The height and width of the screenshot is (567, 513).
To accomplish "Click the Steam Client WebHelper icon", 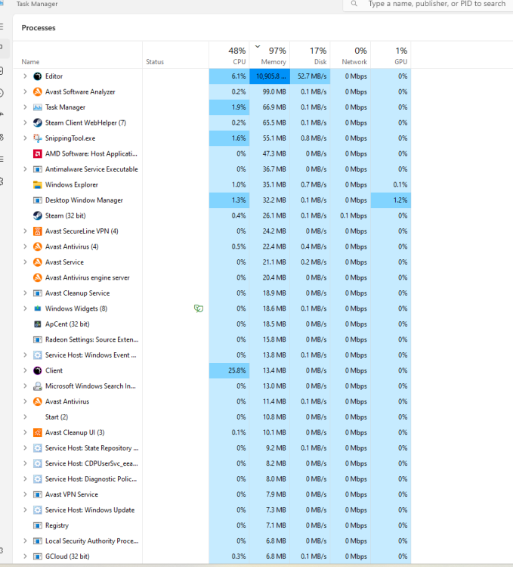I will (x=38, y=123).
